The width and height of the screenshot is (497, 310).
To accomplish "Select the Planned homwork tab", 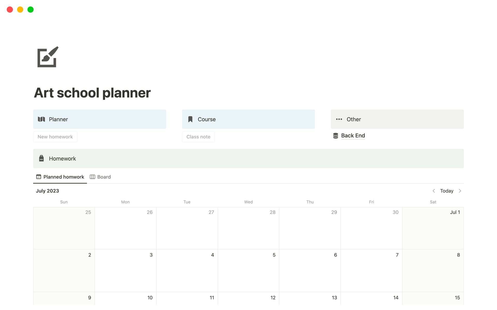I will [x=63, y=177].
